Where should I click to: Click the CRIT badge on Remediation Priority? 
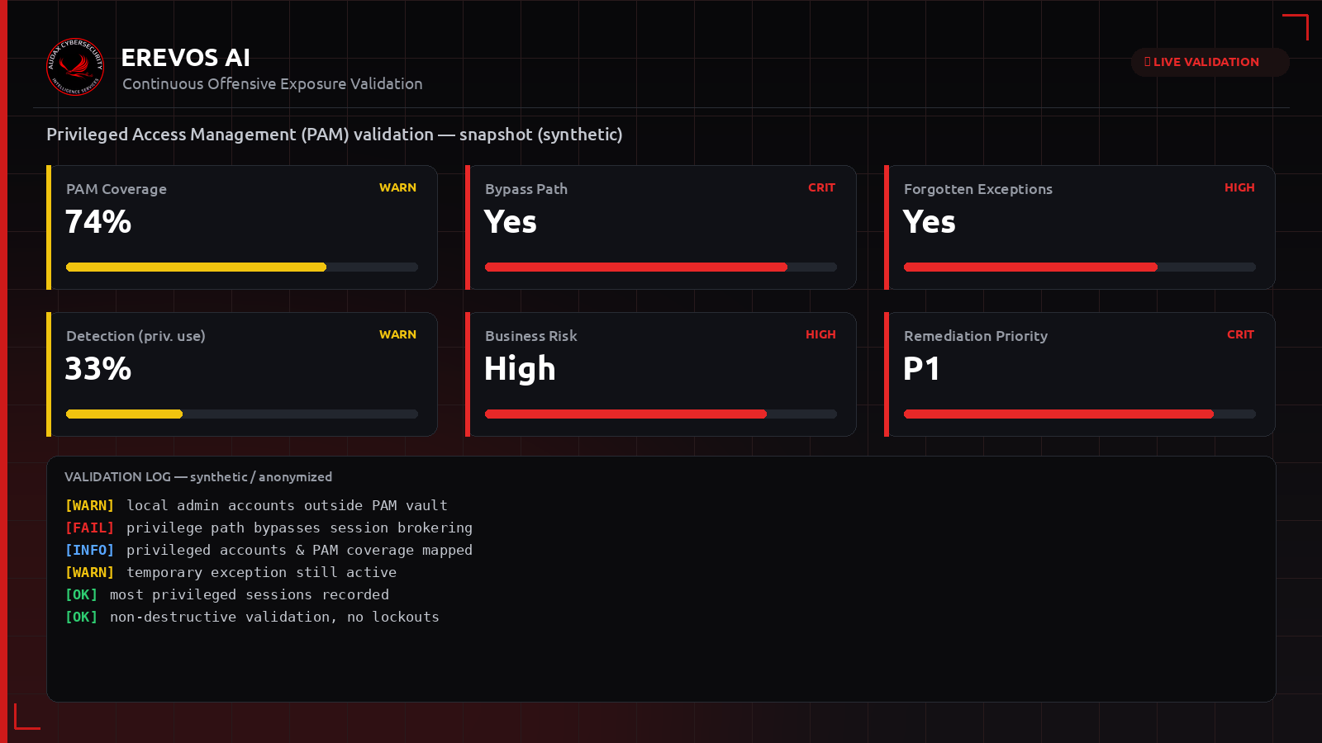[1240, 334]
